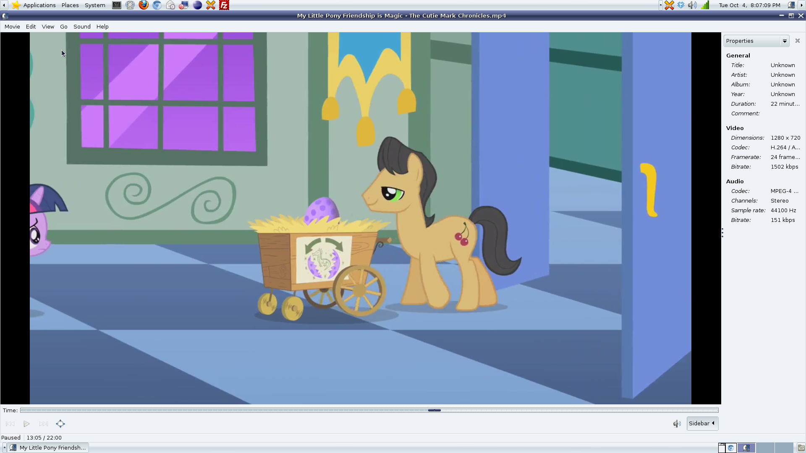Open the Go menu
The image size is (806, 453).
pyautogui.click(x=64, y=26)
